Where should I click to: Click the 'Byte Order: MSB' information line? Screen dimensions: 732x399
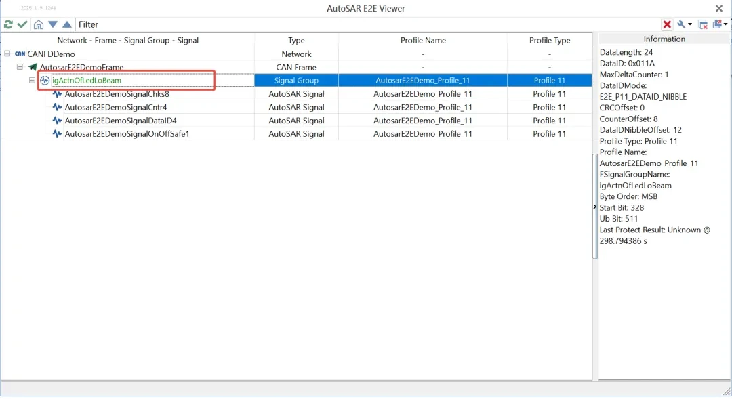(x=628, y=196)
